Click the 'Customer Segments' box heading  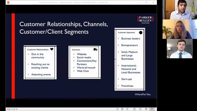pos(127,32)
